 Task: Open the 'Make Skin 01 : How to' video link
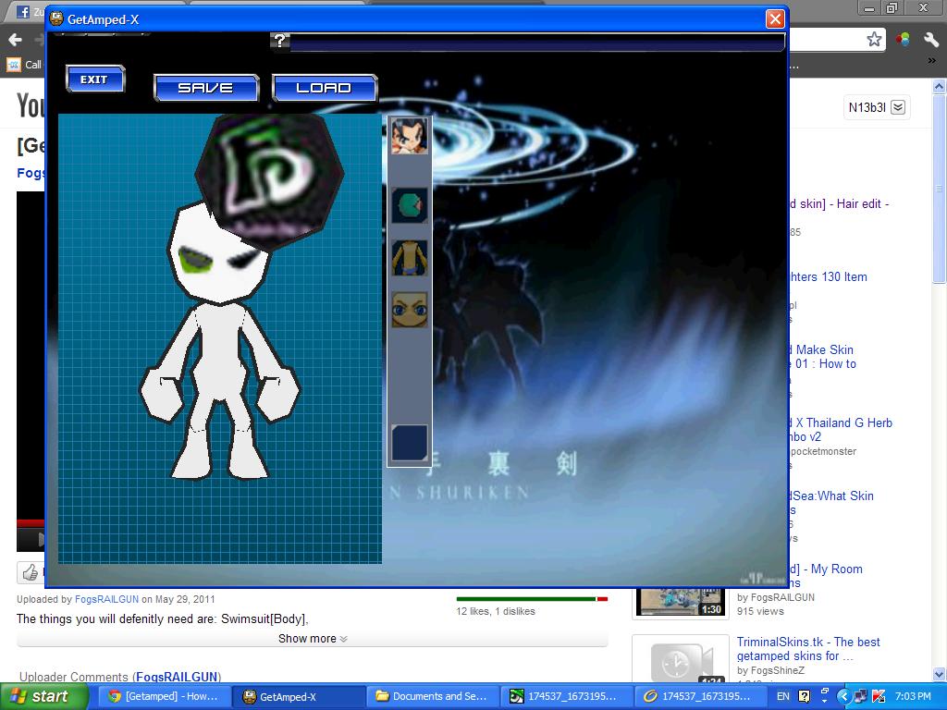click(823, 357)
